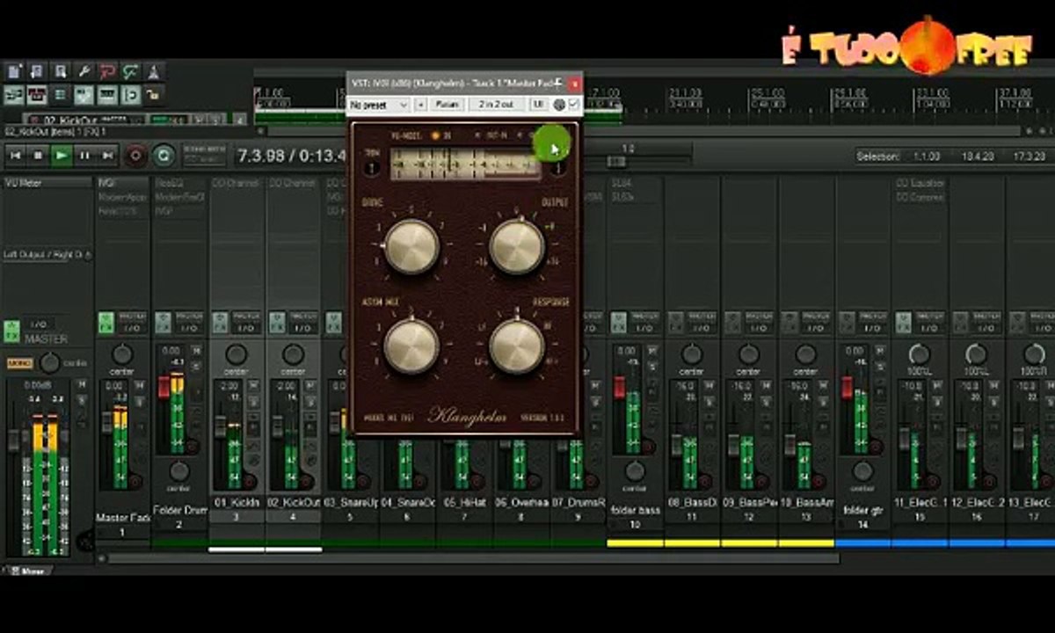Open the I/O routing of the 01_KickIn track
The image size is (1055, 633).
click(247, 328)
